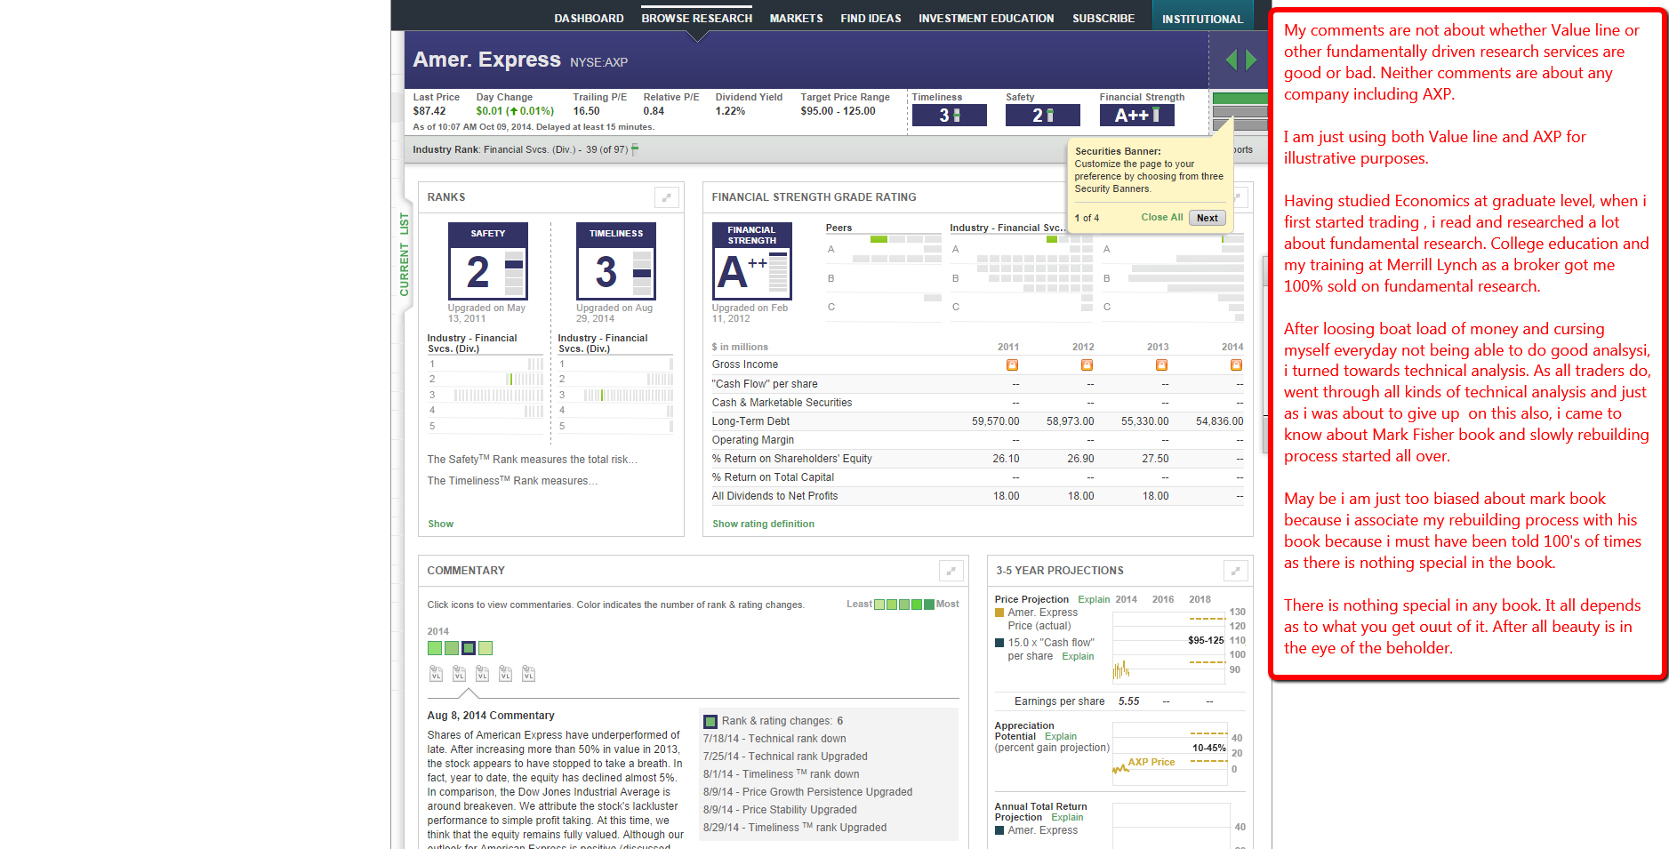Image resolution: width=1669 pixels, height=849 pixels.
Task: Show rating definition for Financial Strength
Action: coord(763,524)
